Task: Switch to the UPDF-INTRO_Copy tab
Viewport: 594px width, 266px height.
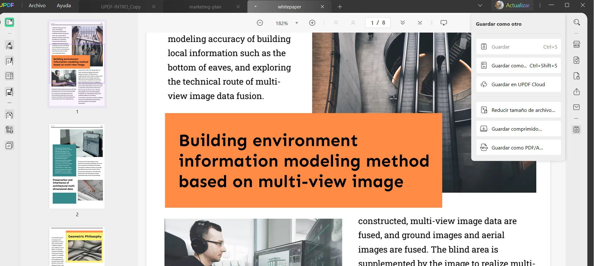Action: [121, 7]
